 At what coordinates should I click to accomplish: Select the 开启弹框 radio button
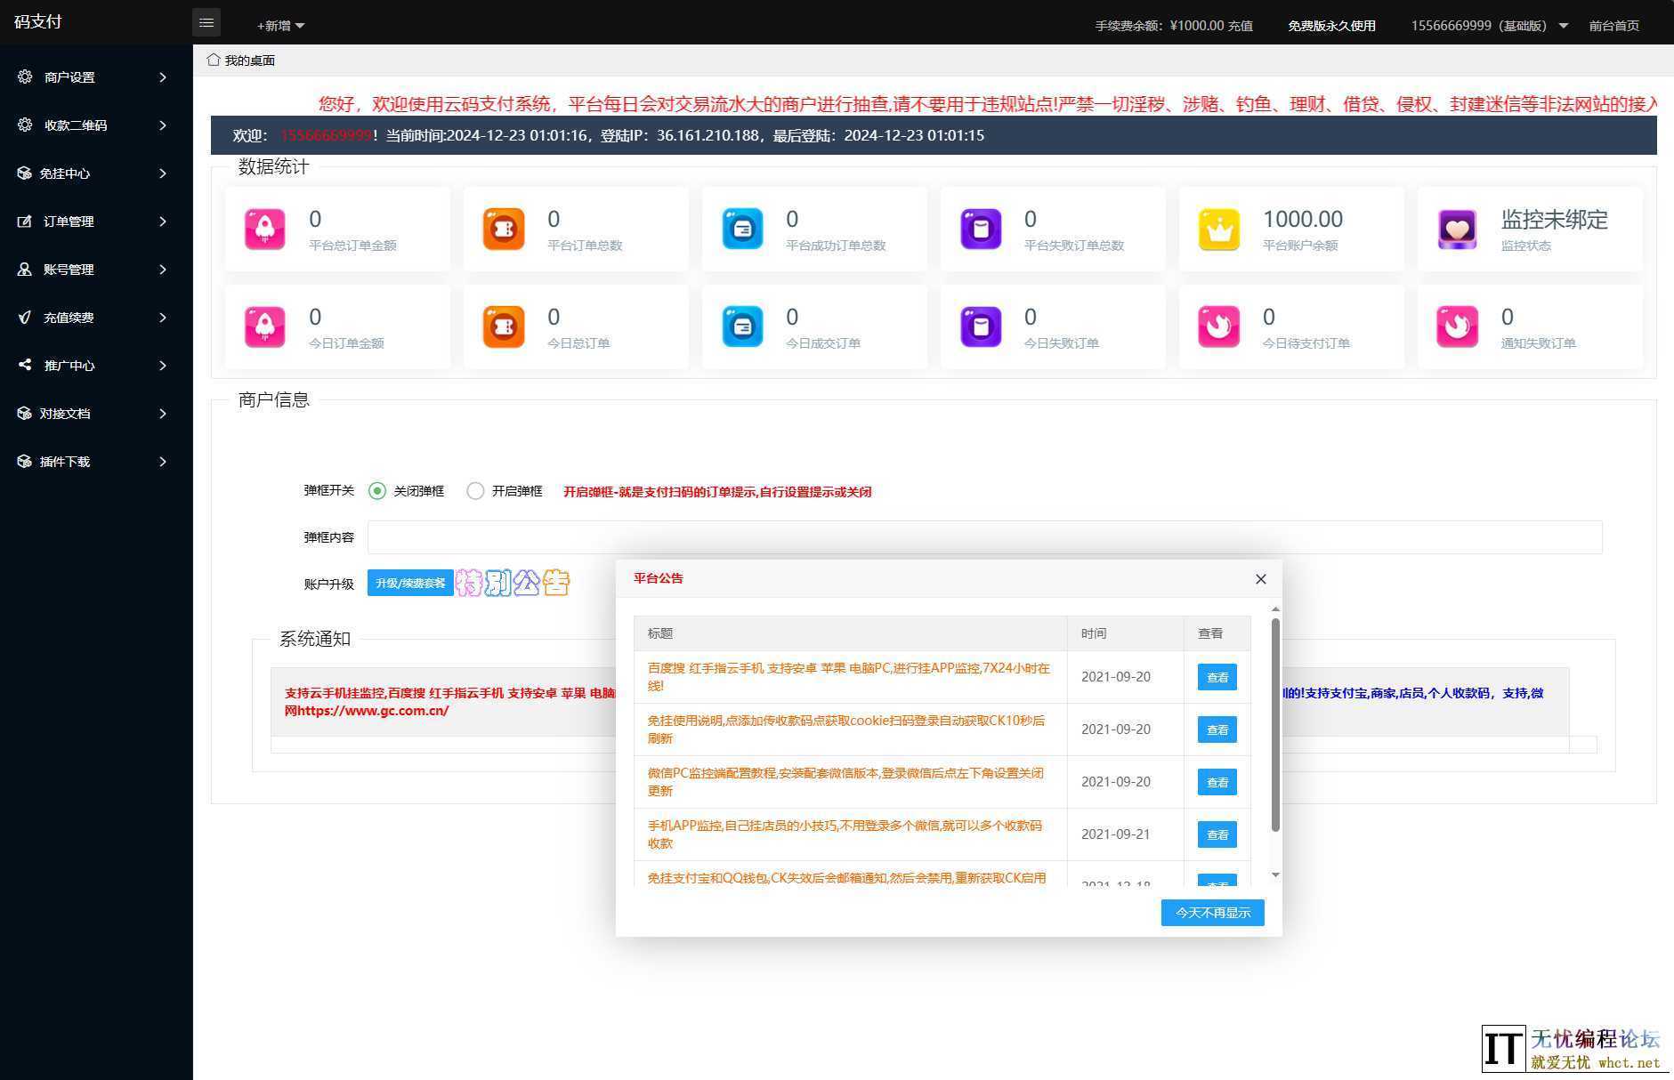[475, 491]
